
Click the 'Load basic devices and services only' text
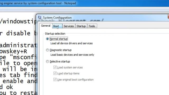pyautogui.click(x=72, y=55)
